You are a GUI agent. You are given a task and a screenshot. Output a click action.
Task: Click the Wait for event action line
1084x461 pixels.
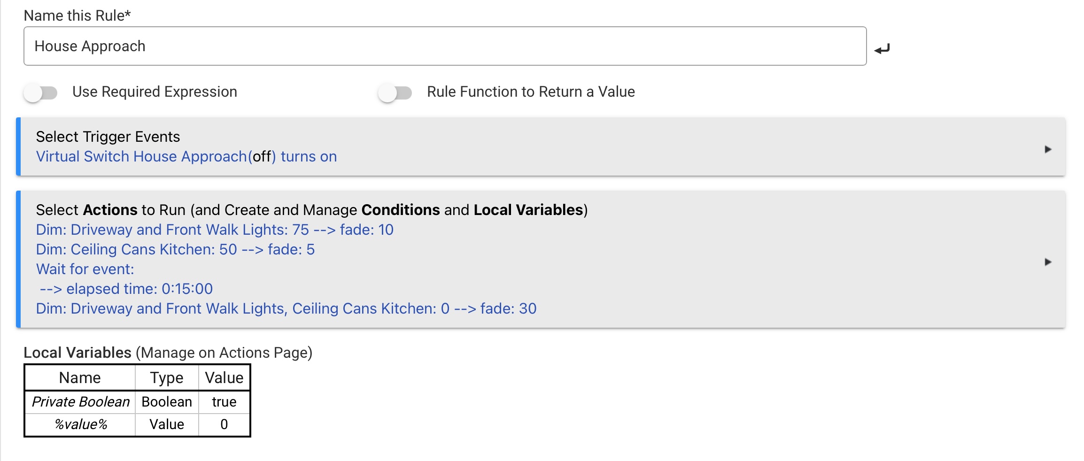click(x=85, y=269)
